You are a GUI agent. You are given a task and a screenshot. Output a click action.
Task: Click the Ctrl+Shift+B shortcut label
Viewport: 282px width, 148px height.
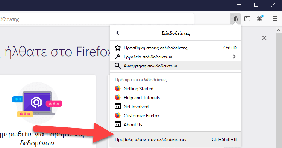[x=224, y=139]
